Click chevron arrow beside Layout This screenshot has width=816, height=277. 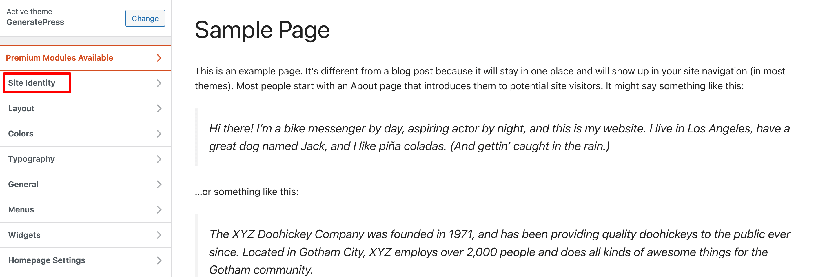(x=159, y=109)
